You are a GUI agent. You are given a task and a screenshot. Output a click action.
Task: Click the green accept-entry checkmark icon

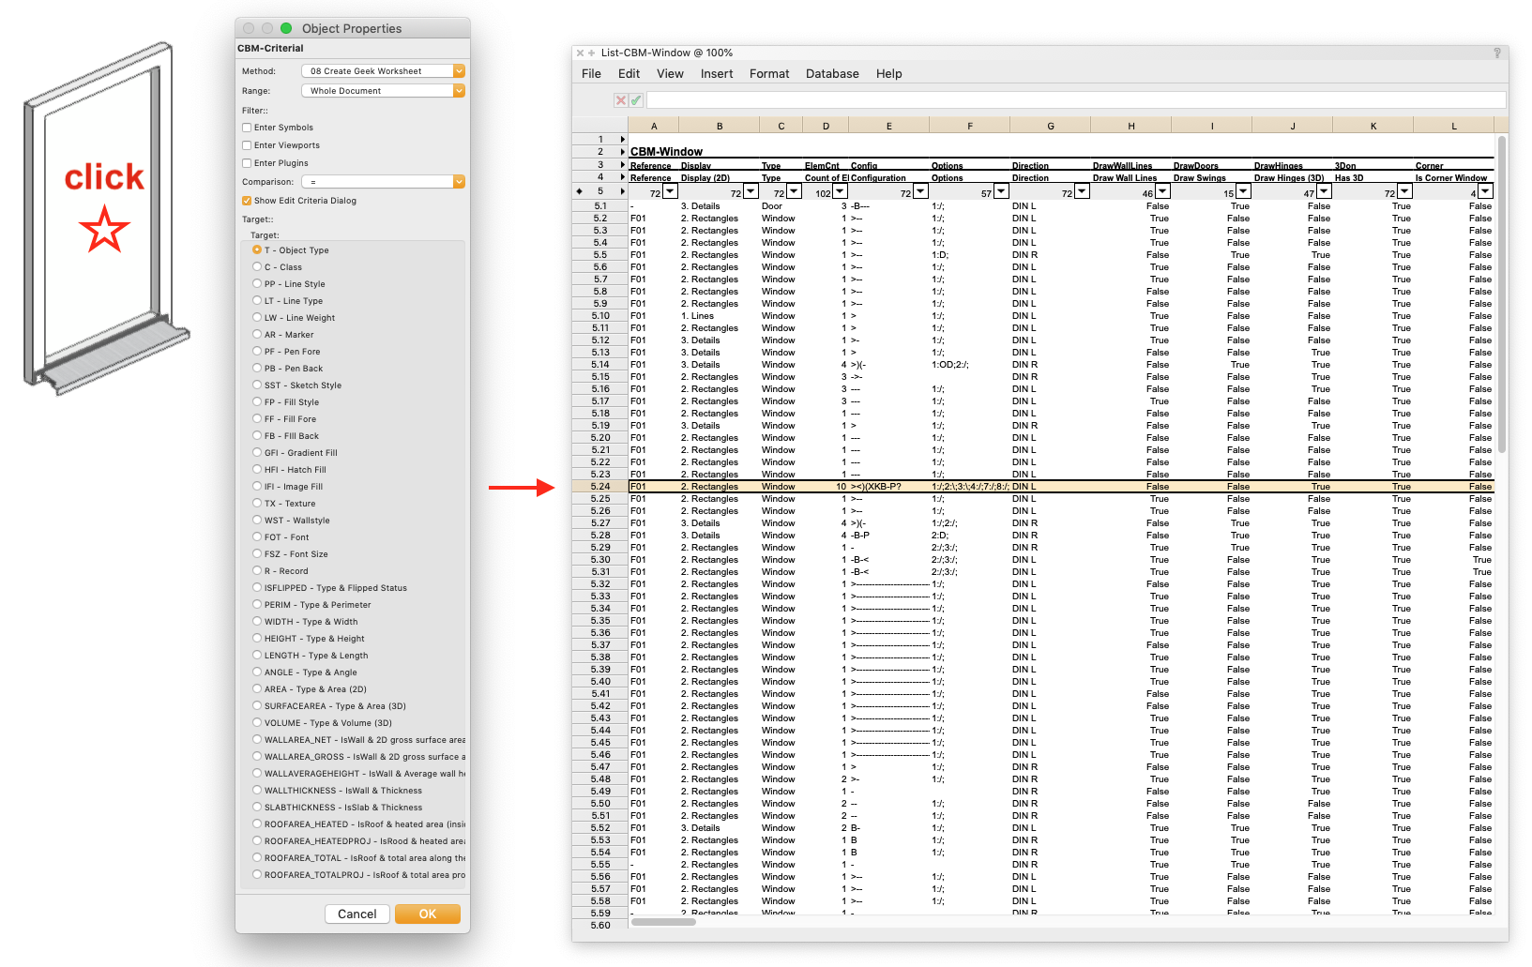[635, 100]
